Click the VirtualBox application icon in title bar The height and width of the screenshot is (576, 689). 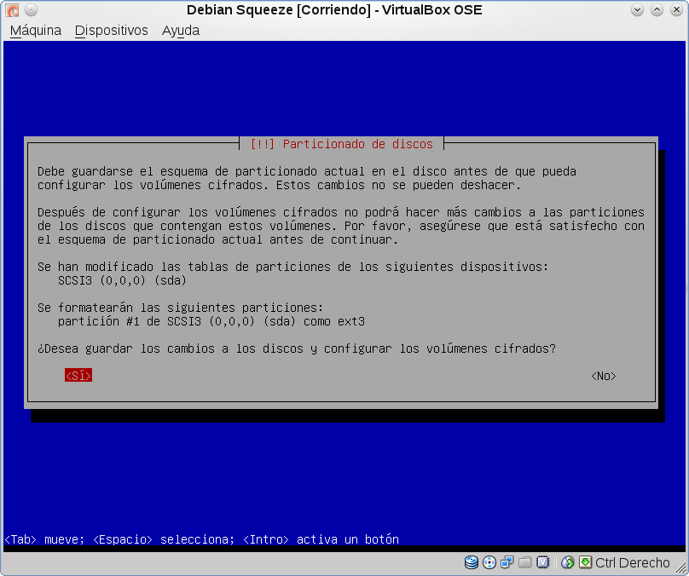(12, 9)
